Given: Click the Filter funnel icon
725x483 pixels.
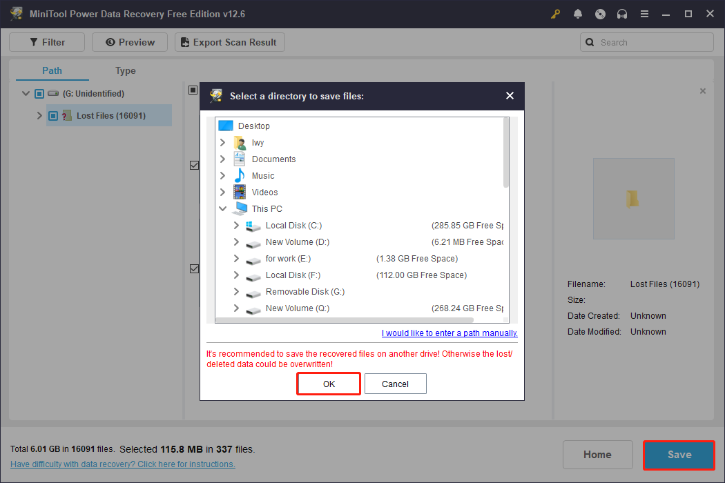Looking at the screenshot, I should pos(32,42).
